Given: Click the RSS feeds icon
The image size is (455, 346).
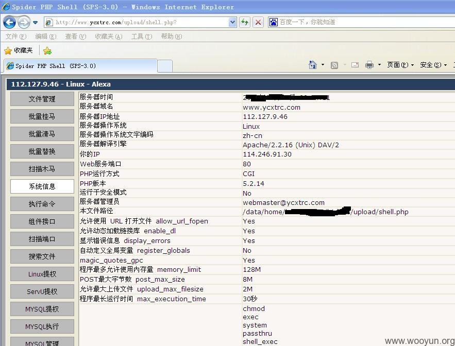Looking at the screenshot, I should point(334,65).
